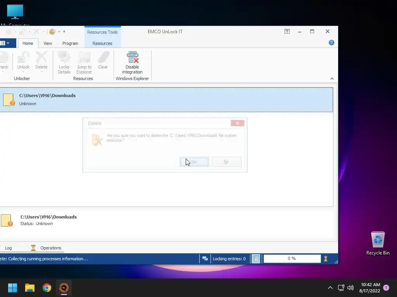Click folder icon of selected Downloads row
Screen dimensions: 397x297
coord(9,99)
